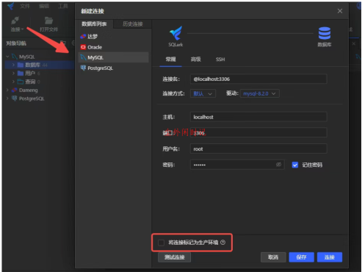Click the 对象导航 panel title
The height and width of the screenshot is (272, 362).
[x=16, y=43]
